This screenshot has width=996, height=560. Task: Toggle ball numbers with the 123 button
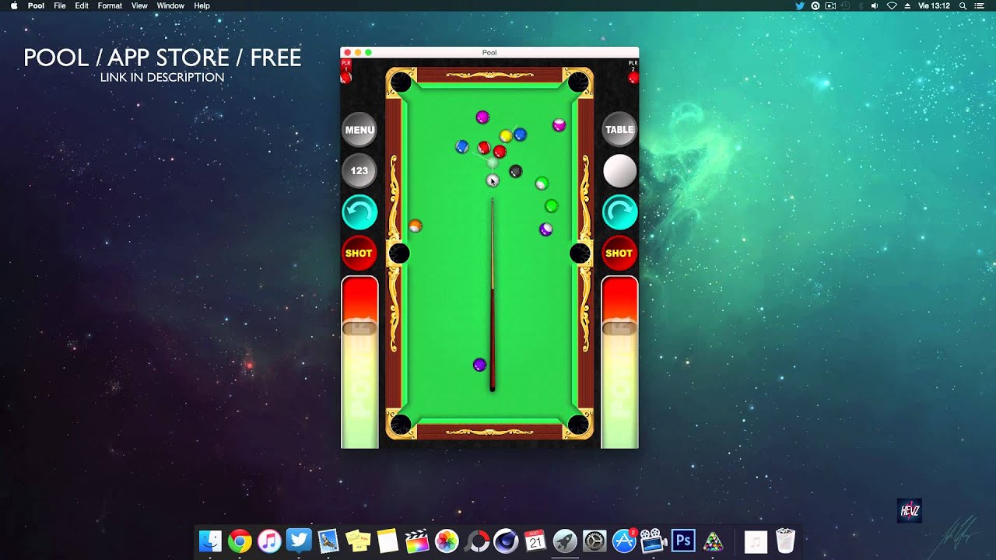[359, 170]
